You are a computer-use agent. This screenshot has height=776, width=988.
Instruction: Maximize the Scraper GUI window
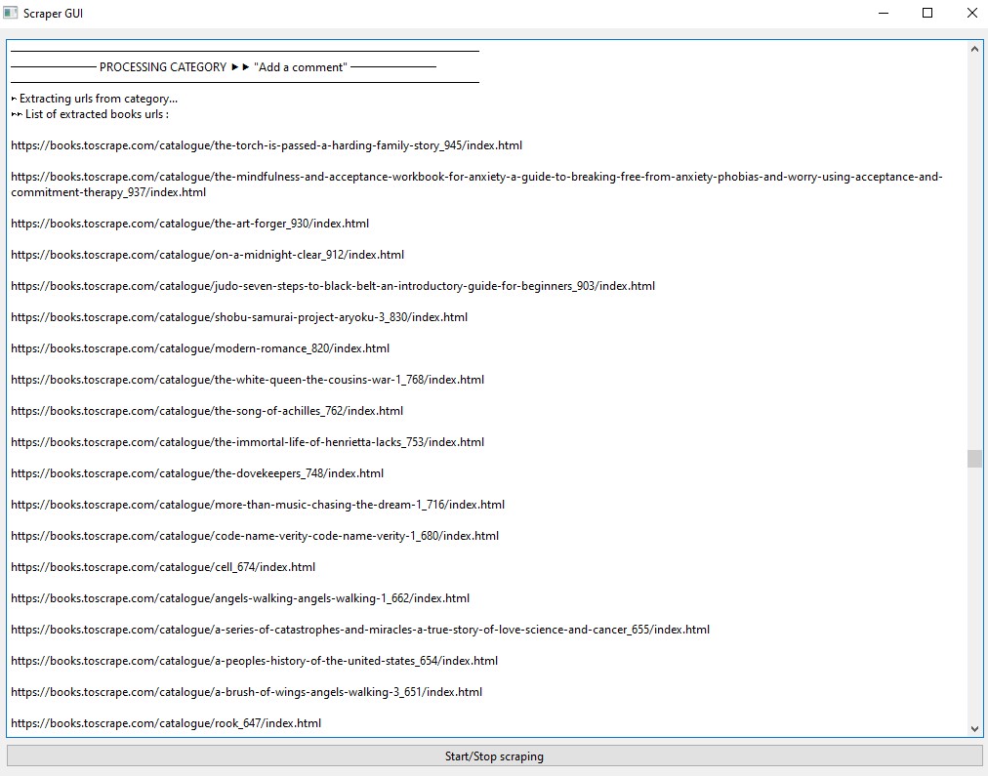tap(927, 14)
